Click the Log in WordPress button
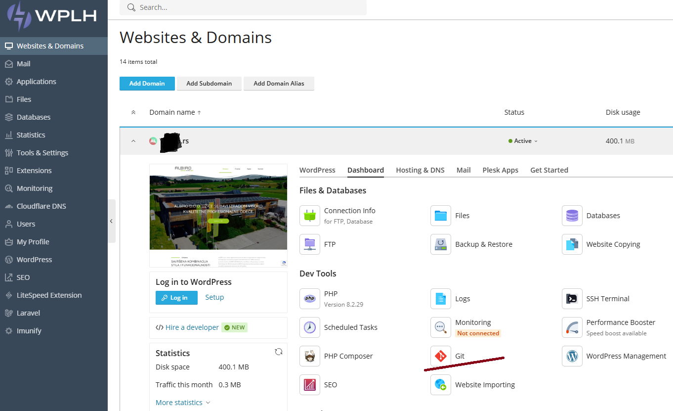This screenshot has height=411, width=673. pyautogui.click(x=176, y=298)
